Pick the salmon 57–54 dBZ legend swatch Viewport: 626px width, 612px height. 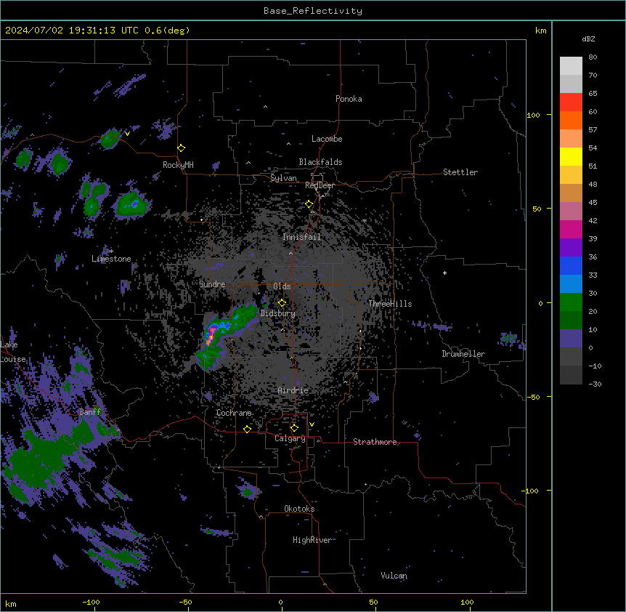571,139
